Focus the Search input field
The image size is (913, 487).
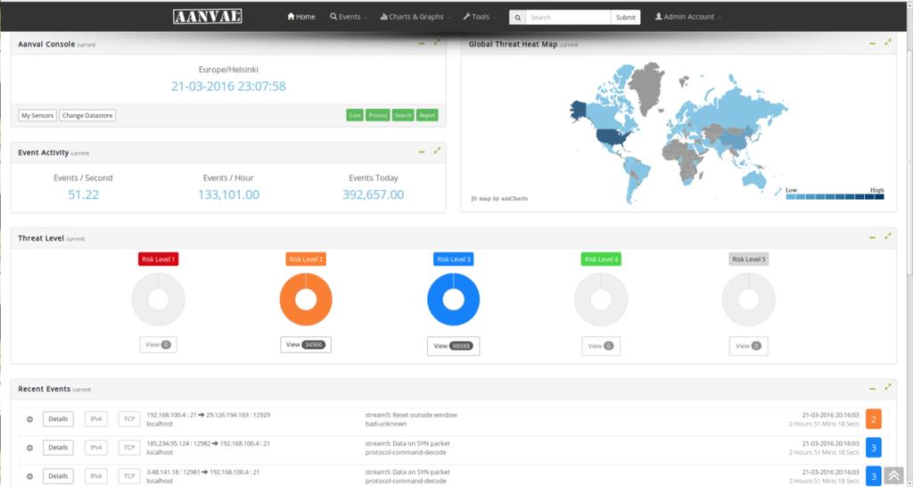click(x=568, y=18)
